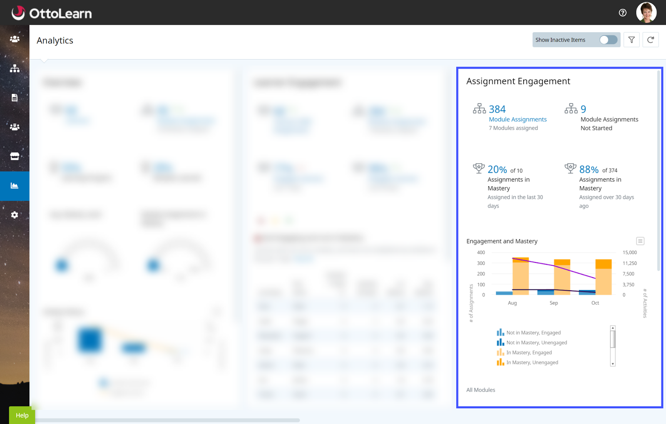Click the legend scroll up arrow
The width and height of the screenshot is (666, 424).
613,328
